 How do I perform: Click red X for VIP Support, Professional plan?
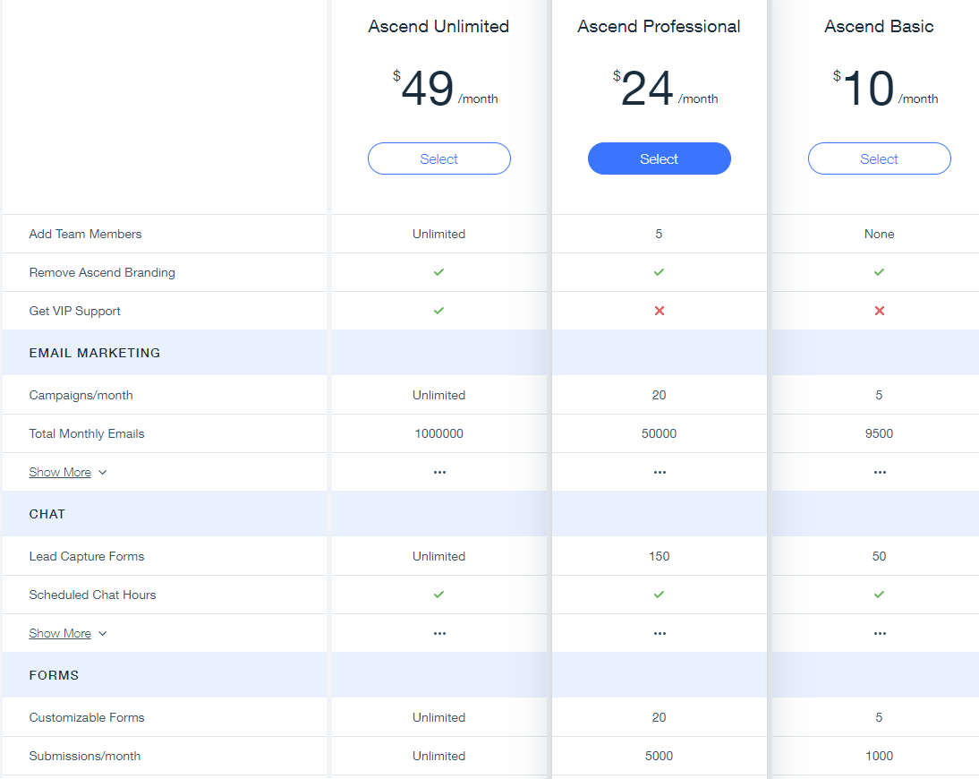pyautogui.click(x=660, y=311)
